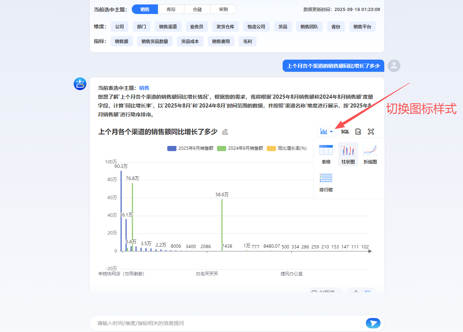Click the SQL view icon

[345, 131]
